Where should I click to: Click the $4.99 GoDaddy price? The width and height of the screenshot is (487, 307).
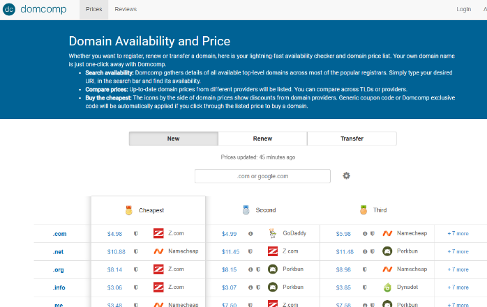tap(230, 234)
